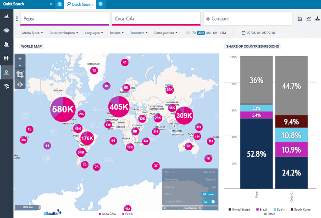Image resolution: width=321 pixels, height=218 pixels.
Task: Click the save search floppy disk icon
Action: pos(299,19)
